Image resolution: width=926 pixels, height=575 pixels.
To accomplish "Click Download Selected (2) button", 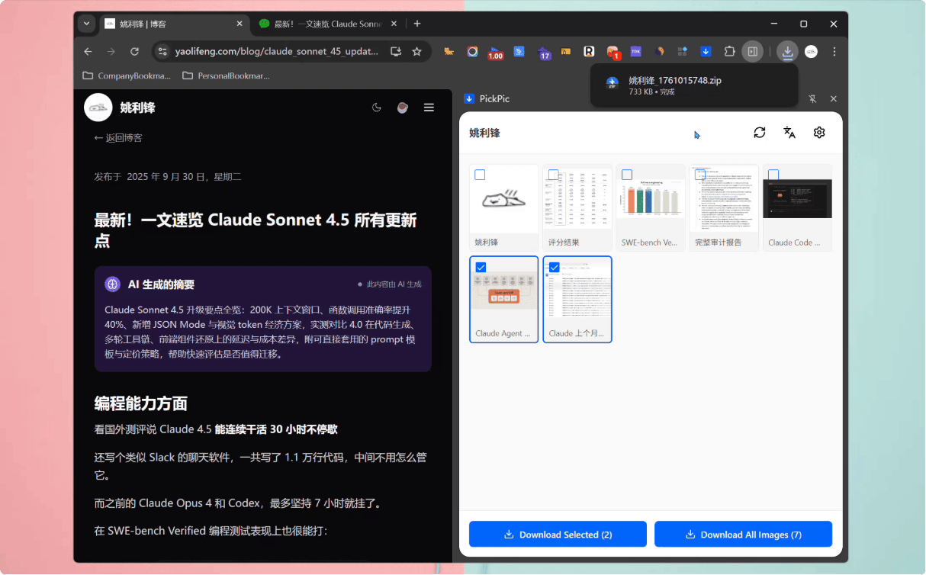I will (558, 535).
